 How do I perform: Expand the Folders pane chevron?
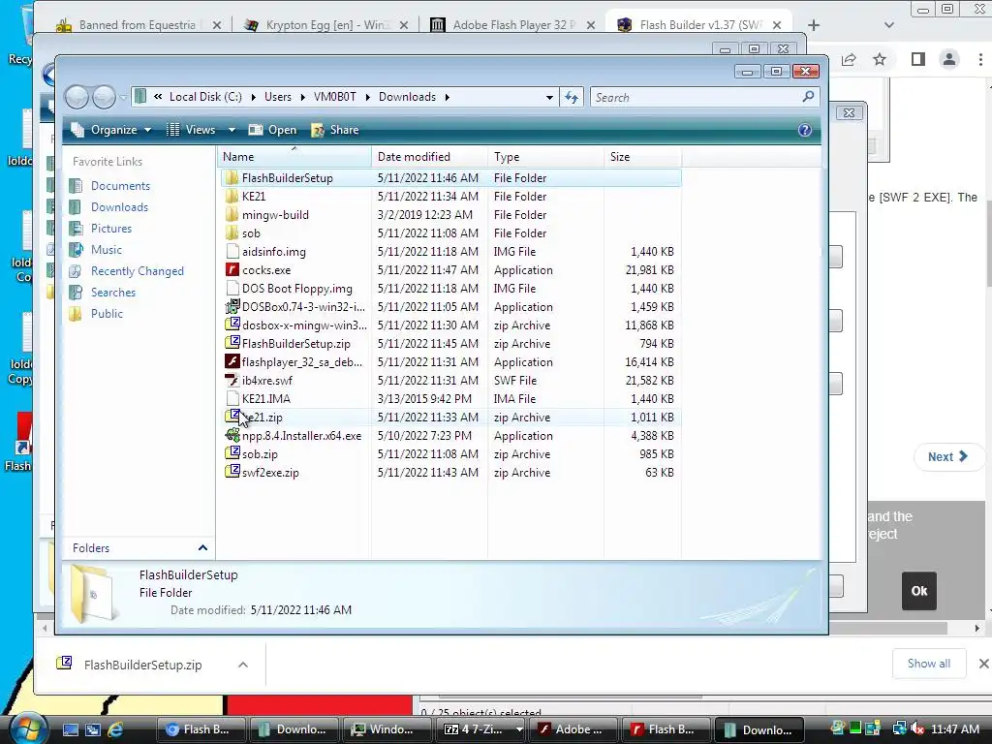[202, 548]
